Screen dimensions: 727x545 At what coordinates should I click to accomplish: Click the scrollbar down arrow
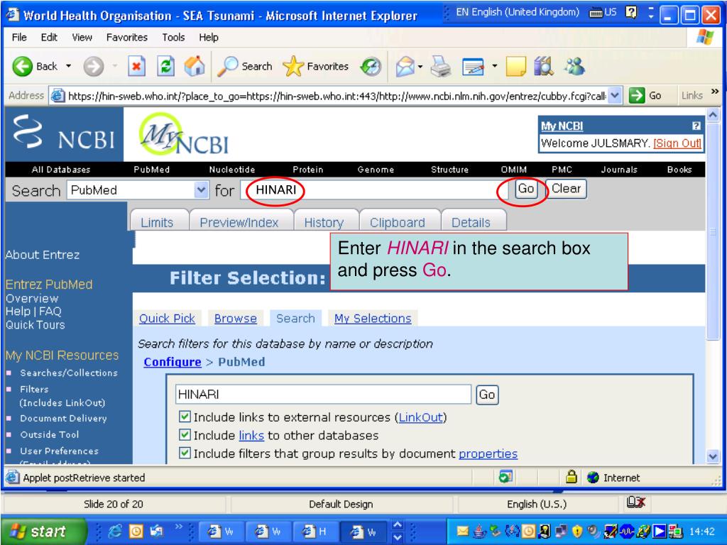click(713, 456)
